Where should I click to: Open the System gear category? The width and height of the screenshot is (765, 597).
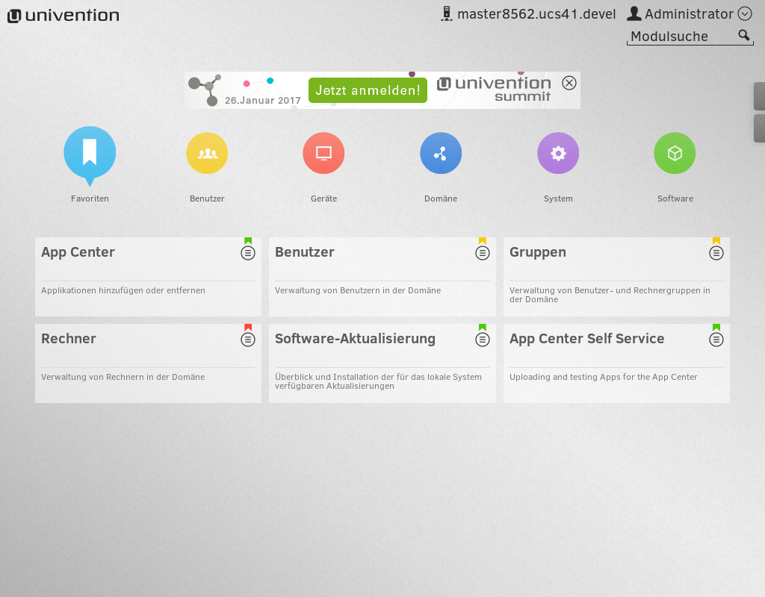pos(558,153)
